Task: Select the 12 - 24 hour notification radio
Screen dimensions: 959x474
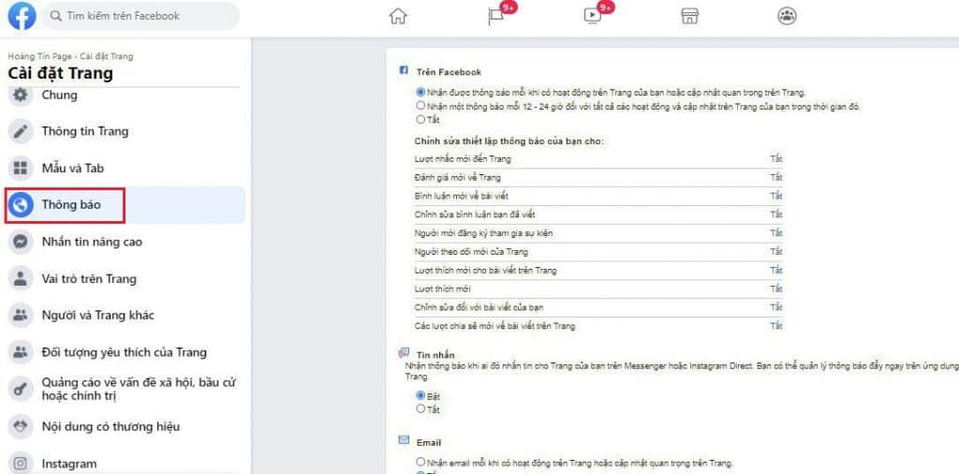Action: point(420,106)
